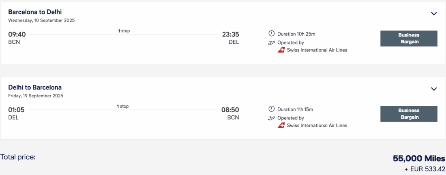Image resolution: width=446 pixels, height=175 pixels.
Task: Click Swiss International Air Lines text on return flight
Action: coord(317,126)
